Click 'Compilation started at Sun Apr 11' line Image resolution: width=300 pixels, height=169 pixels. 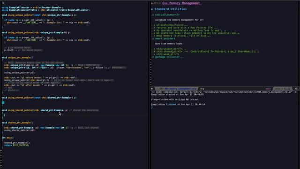[x=177, y=94]
